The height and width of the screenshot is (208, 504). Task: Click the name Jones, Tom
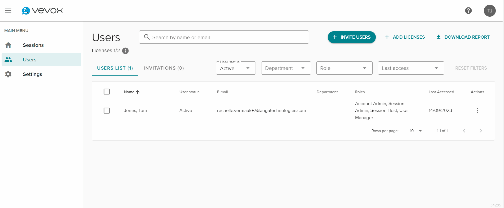(x=135, y=111)
